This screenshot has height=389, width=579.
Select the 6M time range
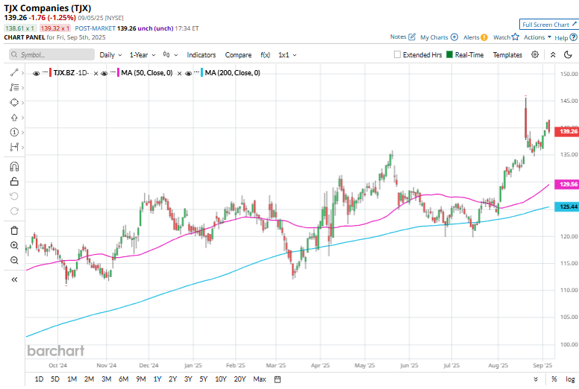click(x=123, y=379)
